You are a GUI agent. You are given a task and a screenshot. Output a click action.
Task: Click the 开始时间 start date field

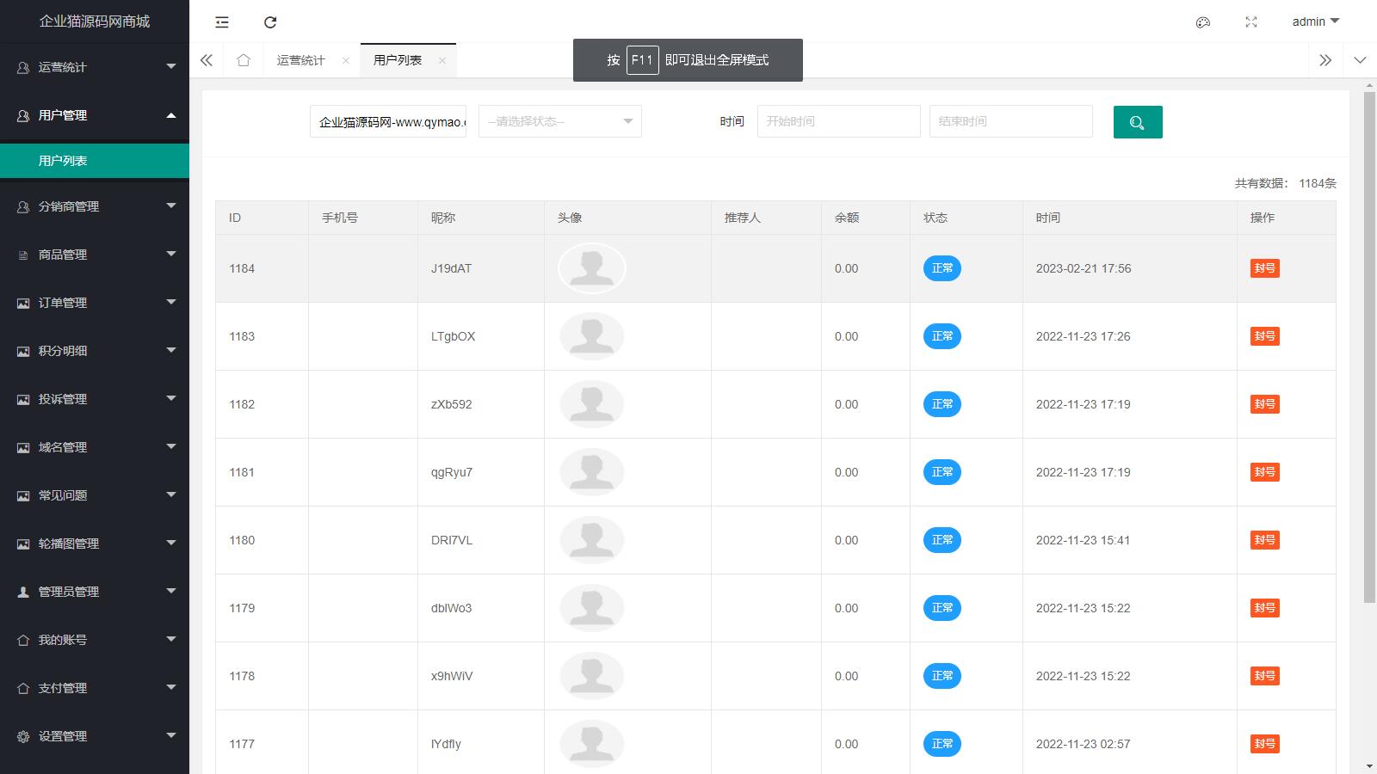click(x=838, y=121)
